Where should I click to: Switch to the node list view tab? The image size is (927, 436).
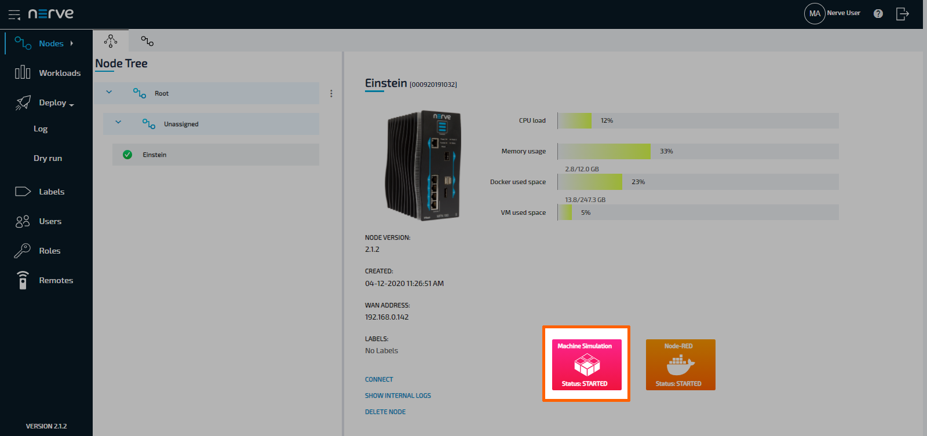click(147, 41)
